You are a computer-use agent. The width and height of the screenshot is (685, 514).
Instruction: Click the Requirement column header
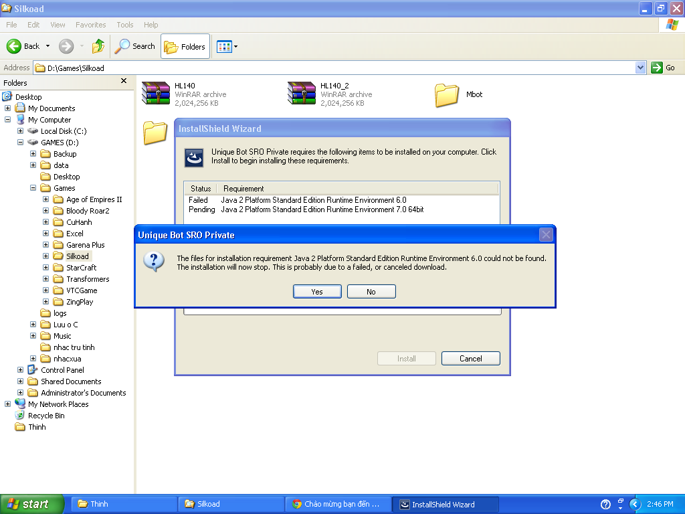tap(357, 188)
